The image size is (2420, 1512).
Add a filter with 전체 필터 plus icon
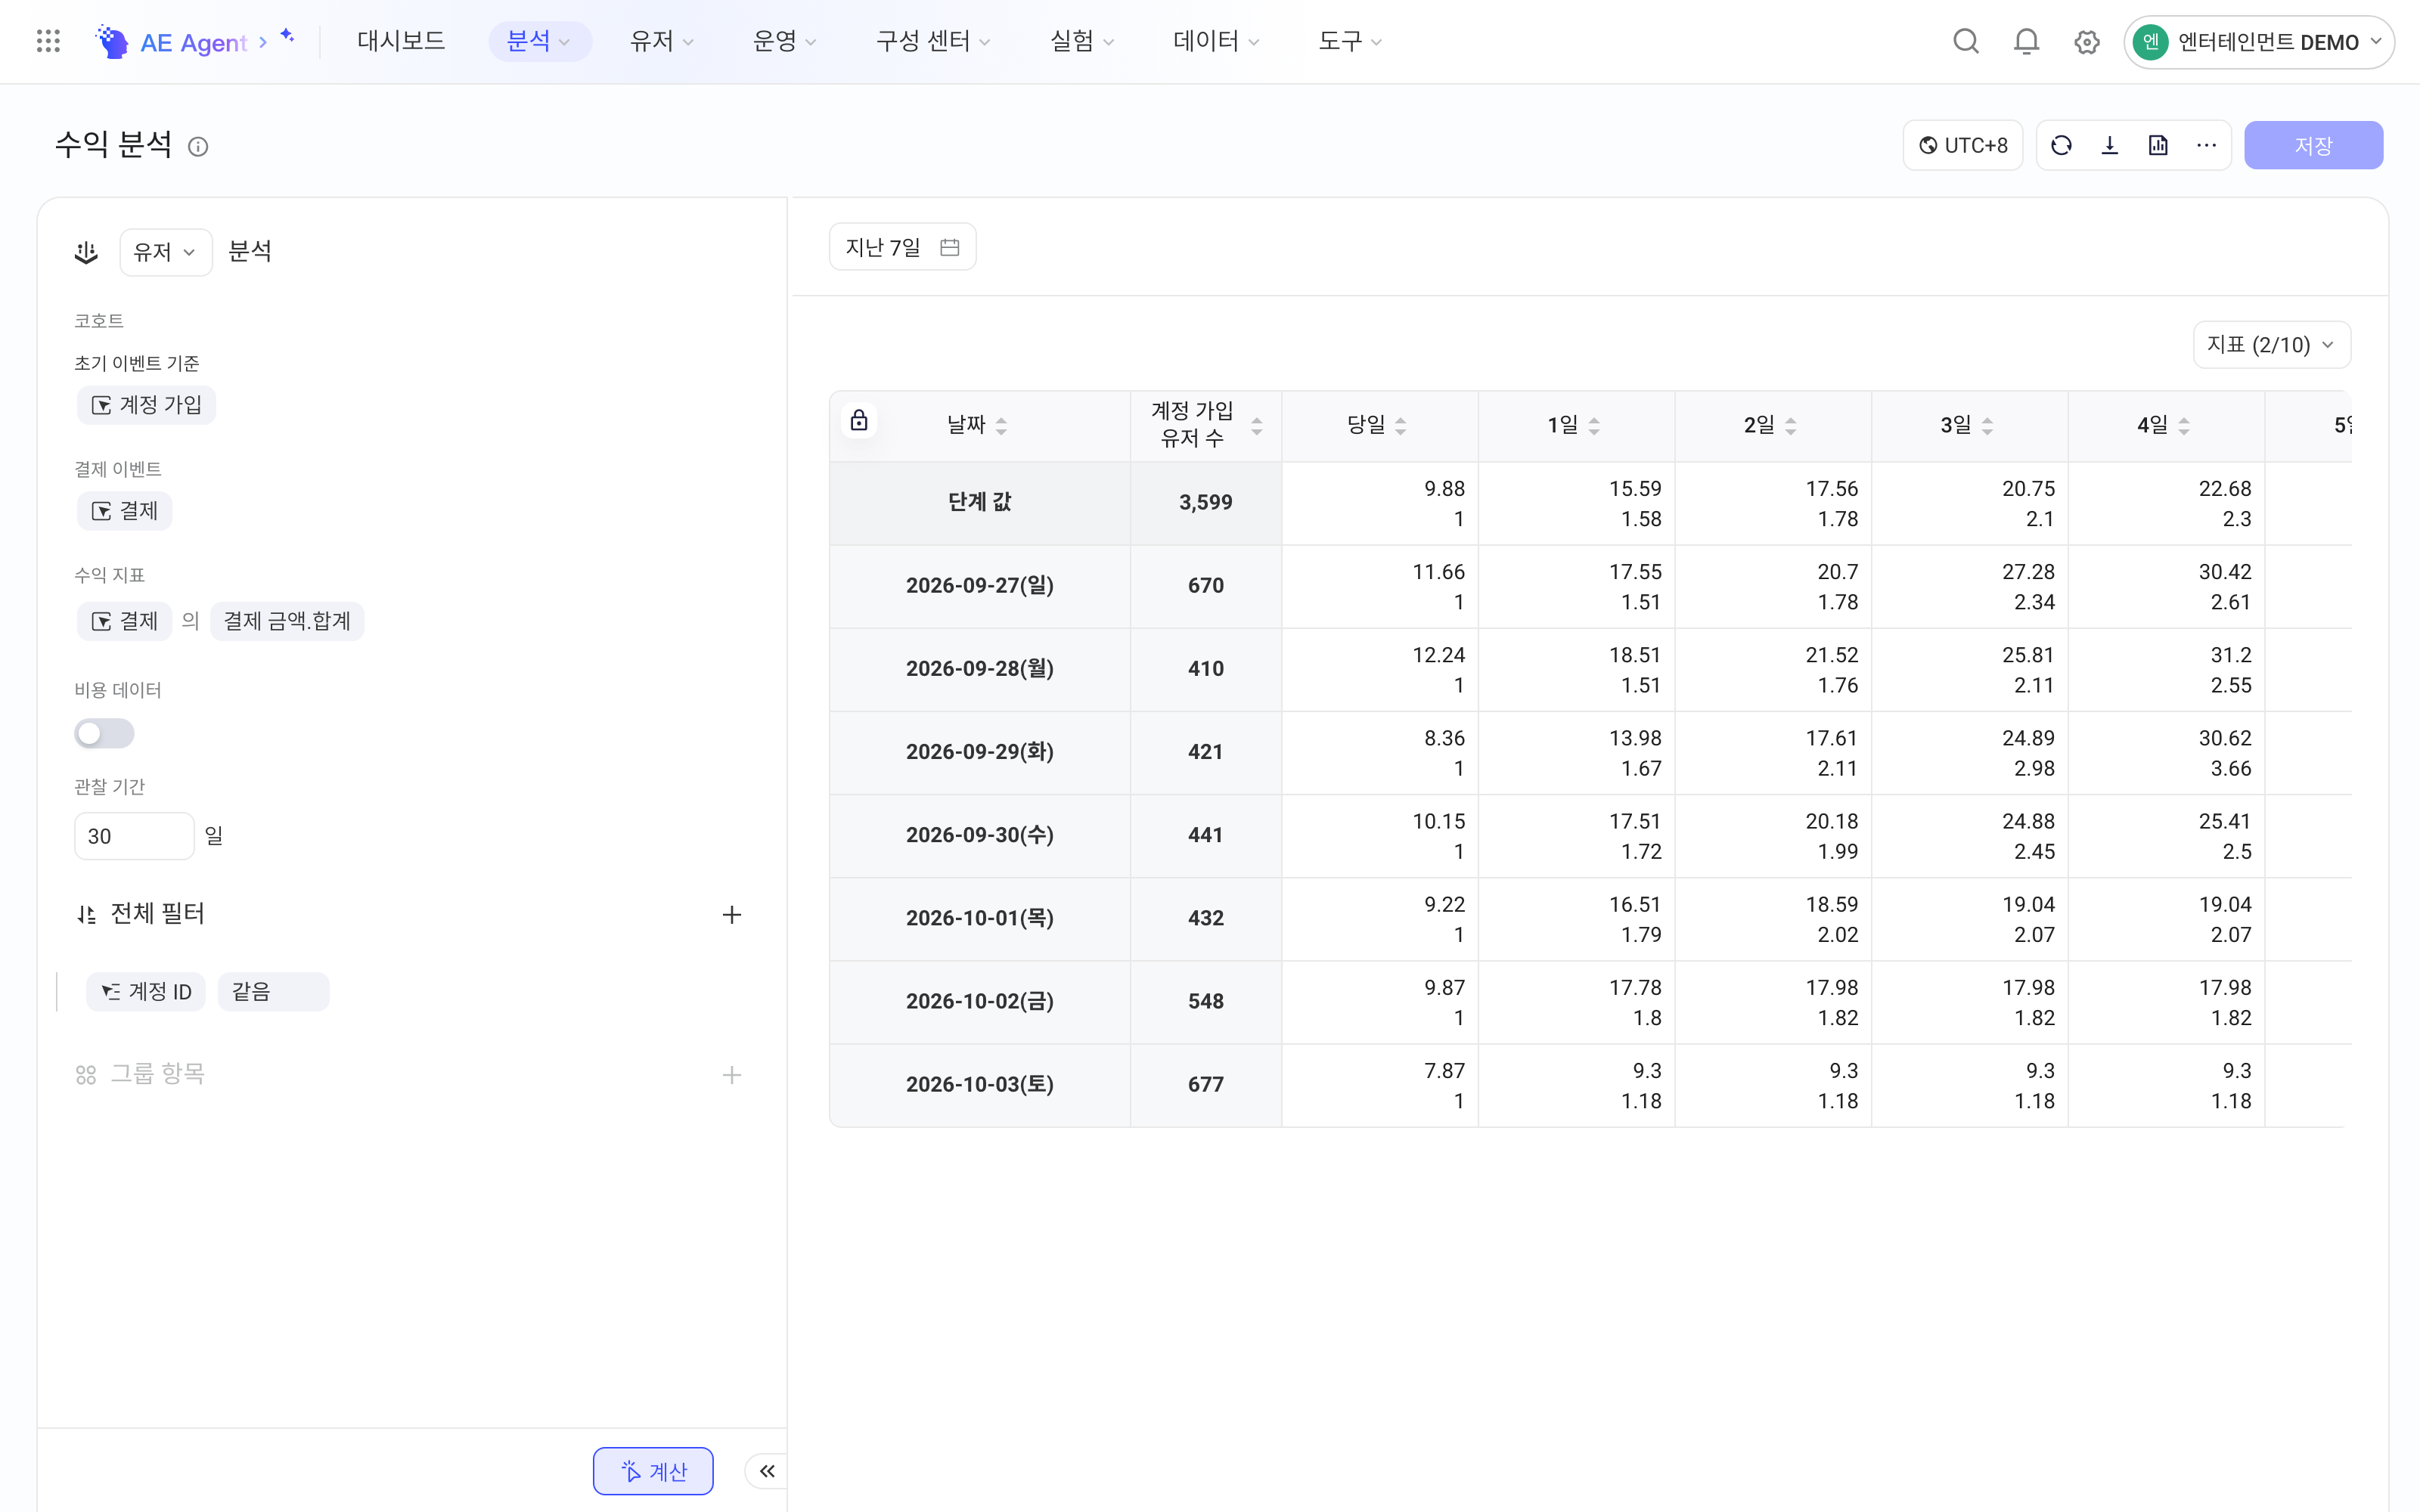click(732, 914)
